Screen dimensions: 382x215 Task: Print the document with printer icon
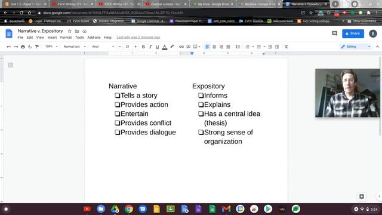[x=23, y=47]
